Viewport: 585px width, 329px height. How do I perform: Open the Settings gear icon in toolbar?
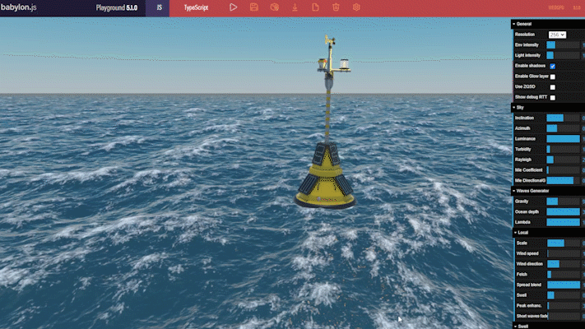point(356,7)
